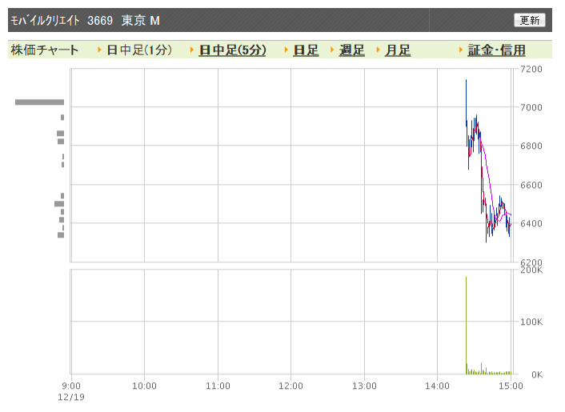The width and height of the screenshot is (565, 412).
Task: Switch to the 月足 monthly chart
Action: [398, 50]
